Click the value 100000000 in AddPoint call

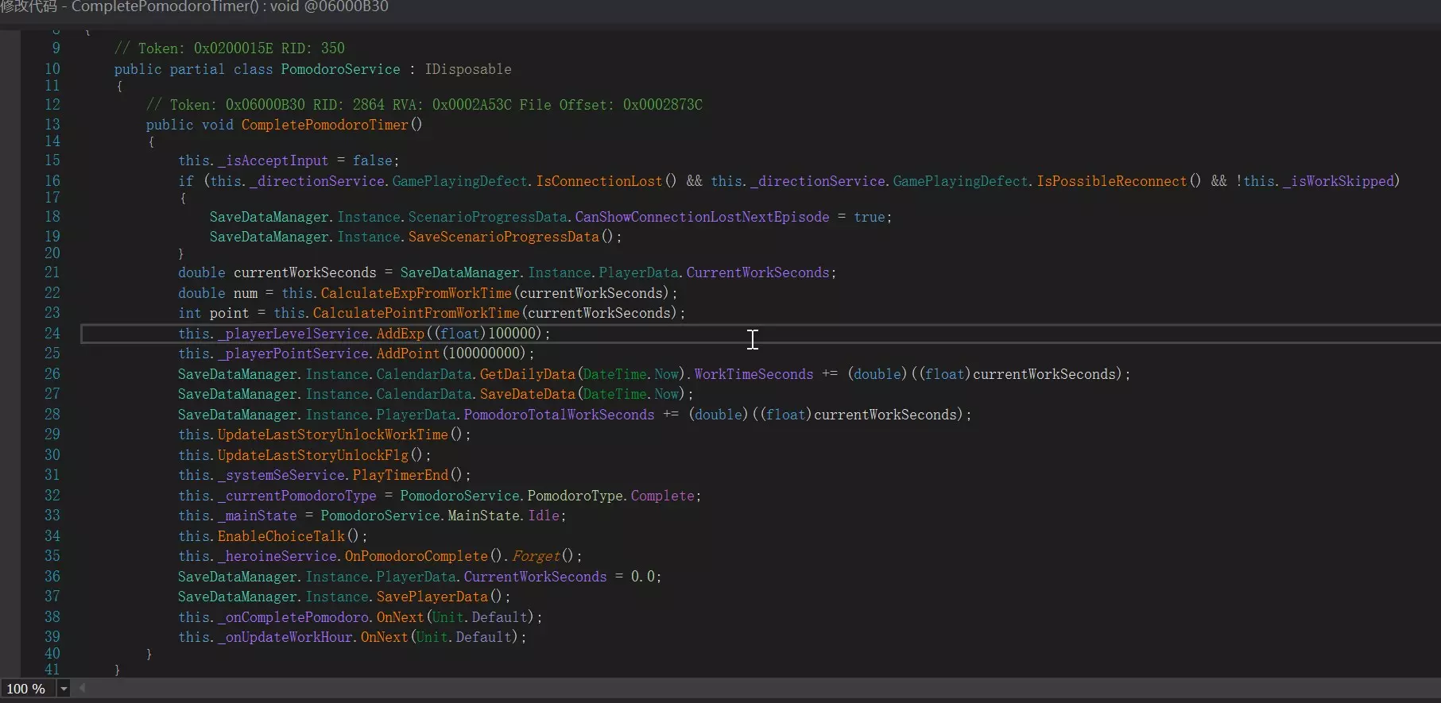(x=486, y=353)
